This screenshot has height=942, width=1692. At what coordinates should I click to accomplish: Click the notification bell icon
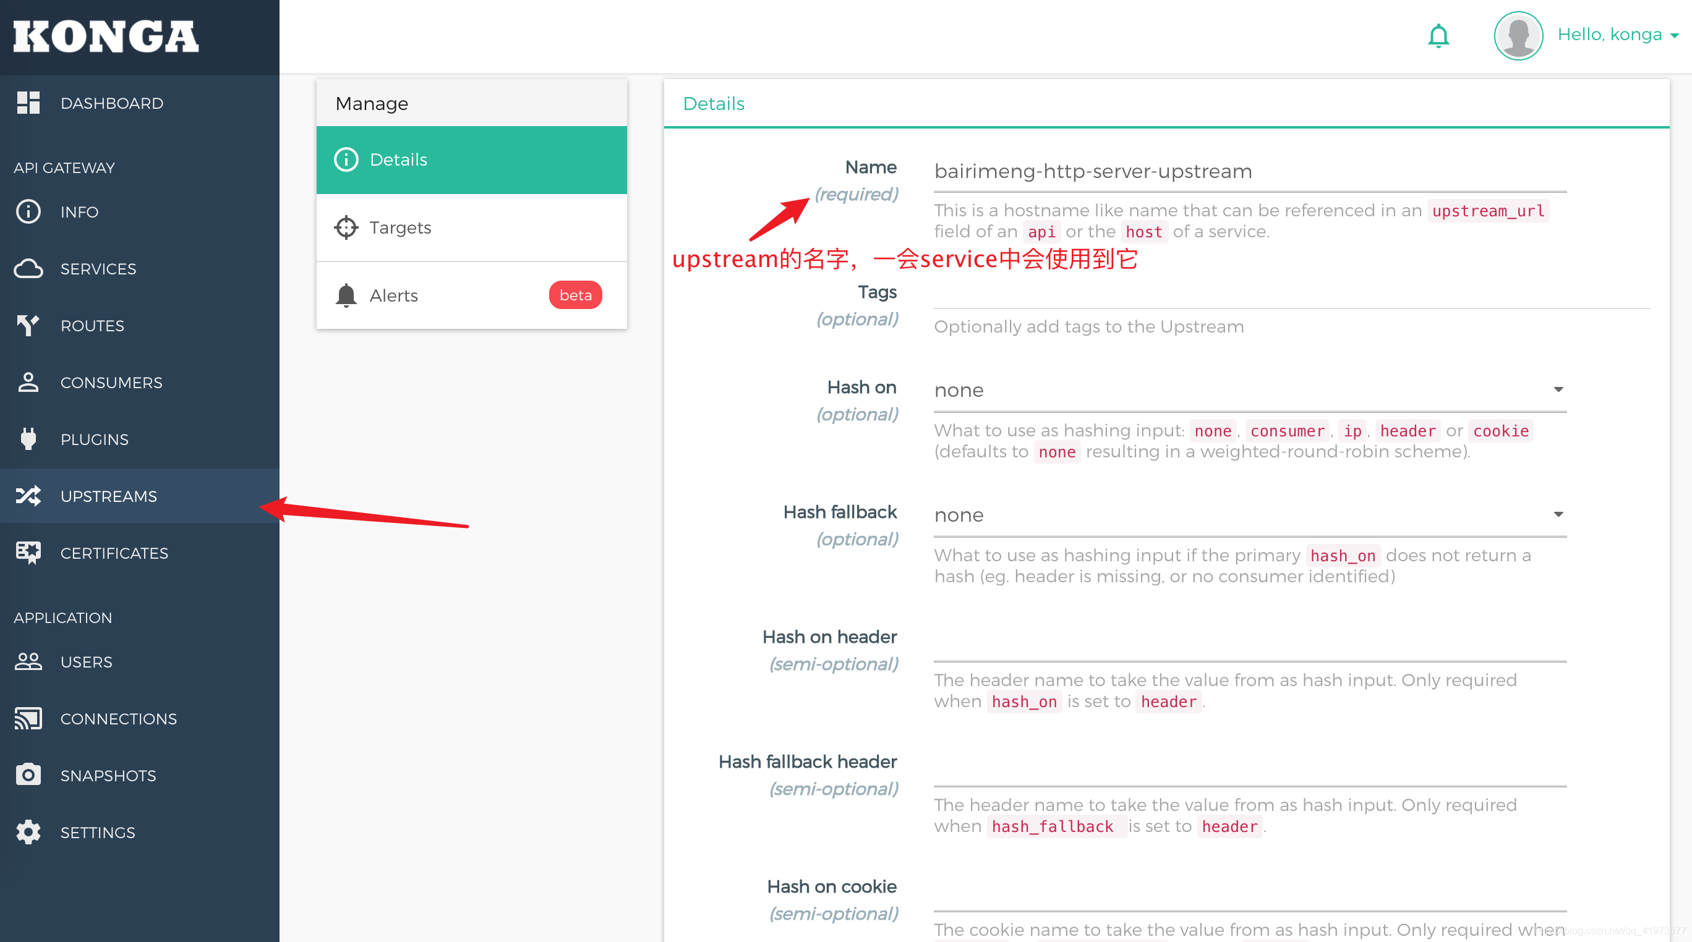click(1438, 35)
